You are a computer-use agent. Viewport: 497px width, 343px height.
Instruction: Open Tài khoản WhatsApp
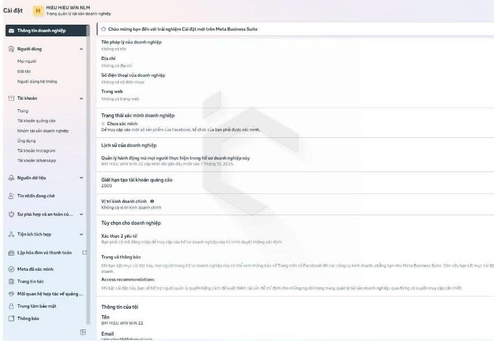point(36,161)
